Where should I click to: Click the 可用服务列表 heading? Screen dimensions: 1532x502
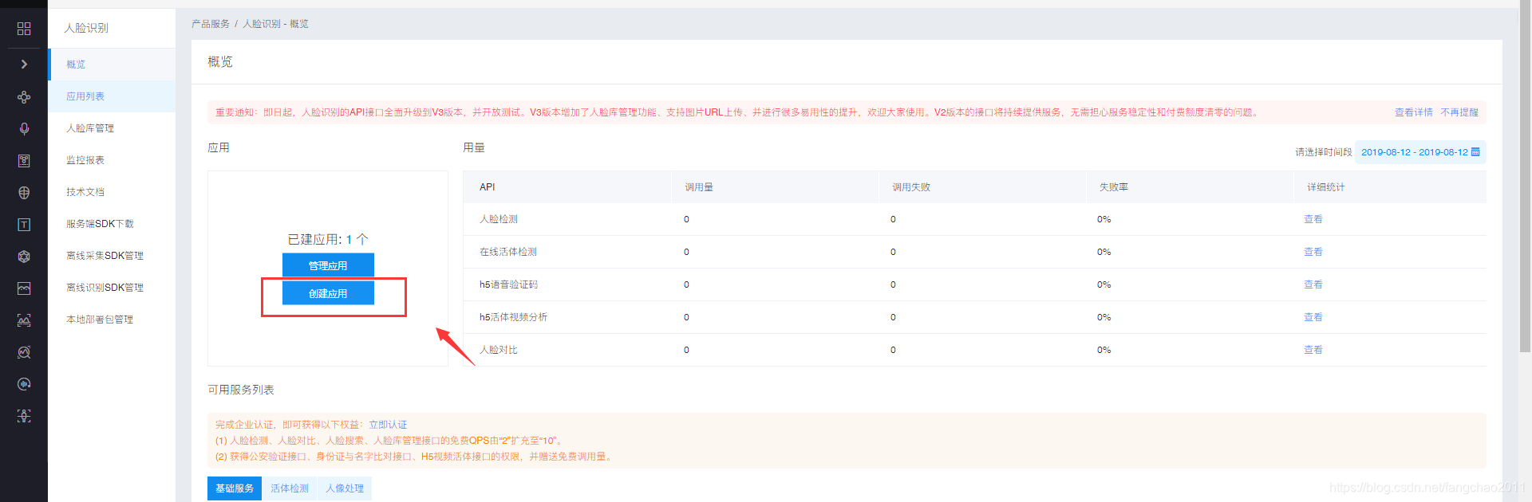coord(241,390)
